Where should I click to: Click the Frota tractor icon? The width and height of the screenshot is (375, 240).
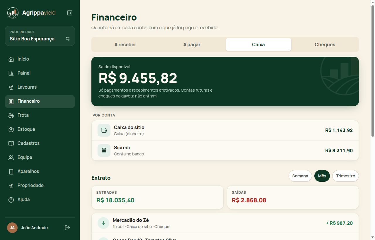click(11, 115)
